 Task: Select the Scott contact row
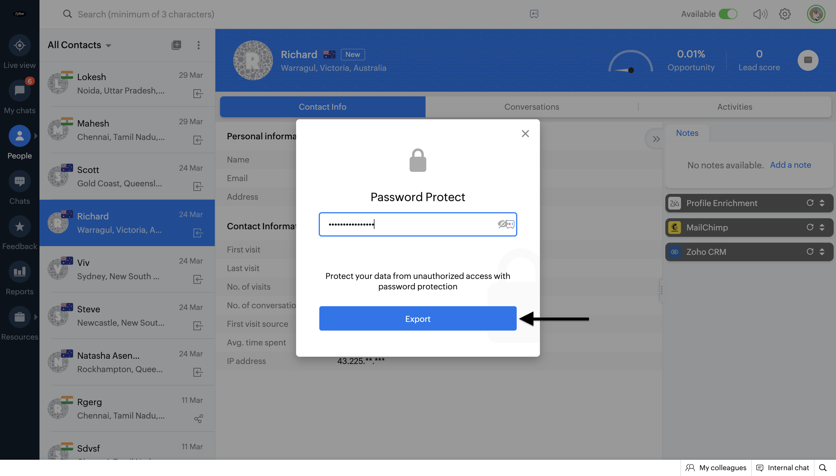[x=127, y=177]
